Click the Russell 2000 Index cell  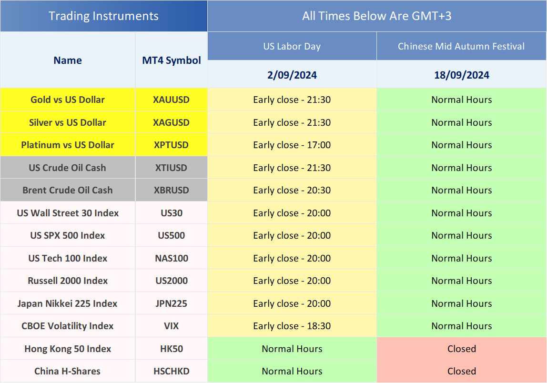tap(68, 281)
